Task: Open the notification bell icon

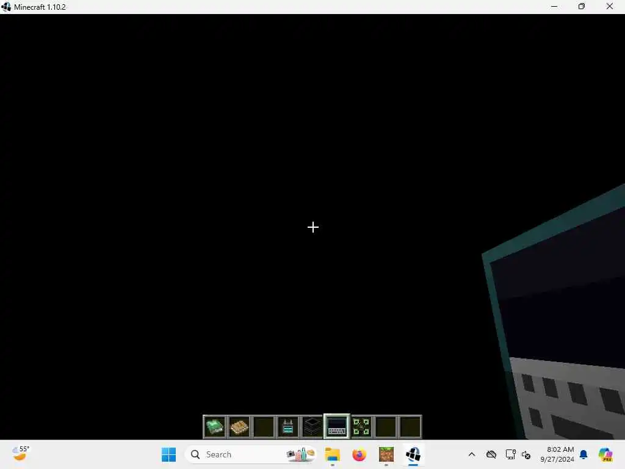Action: (583, 454)
